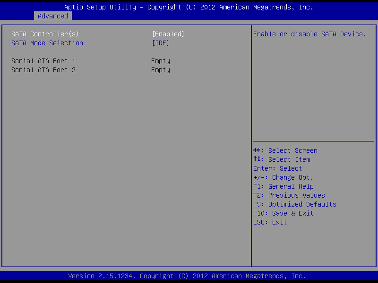The height and width of the screenshot is (283, 378).
Task: Click the F2: Previous Values hint
Action: [289, 195]
